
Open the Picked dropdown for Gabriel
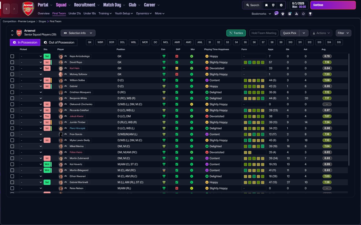tap(31, 86)
